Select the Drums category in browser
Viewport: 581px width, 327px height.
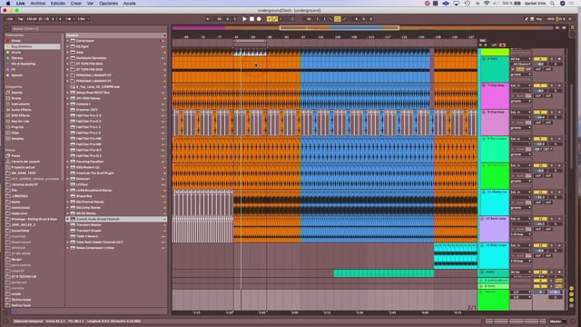point(16,98)
